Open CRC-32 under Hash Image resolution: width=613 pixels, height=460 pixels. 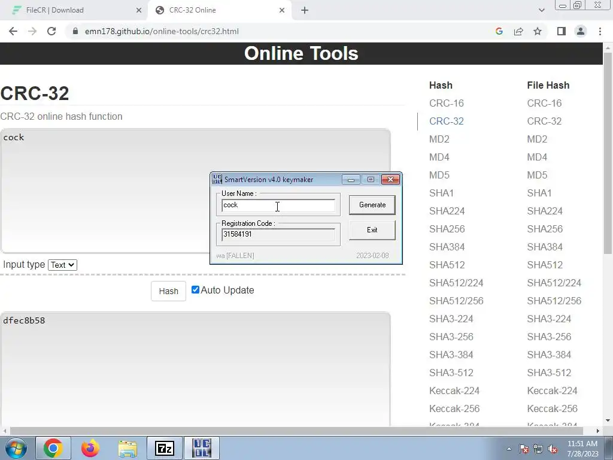[x=447, y=121]
